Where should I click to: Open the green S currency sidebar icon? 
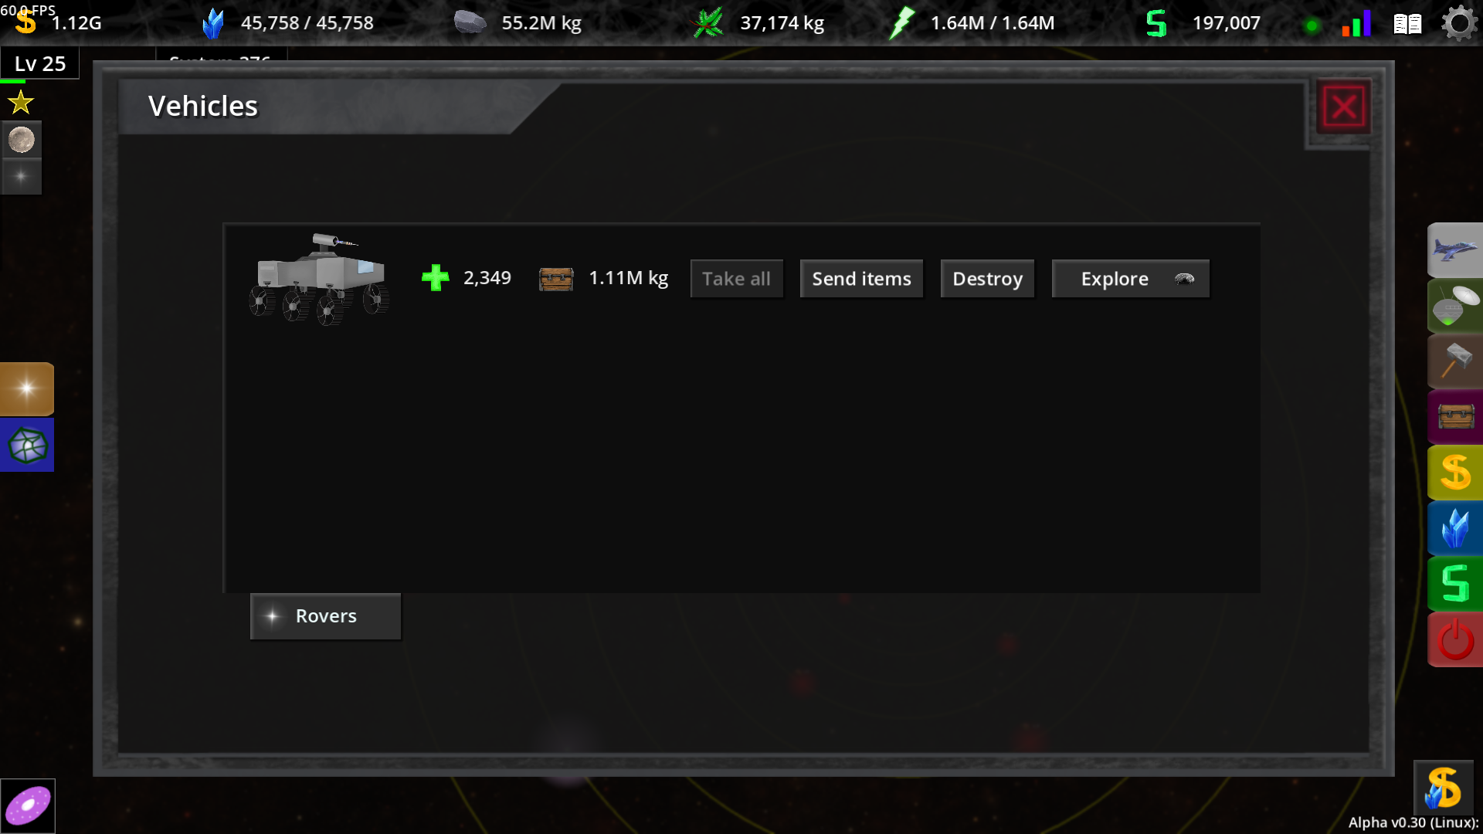click(1455, 584)
